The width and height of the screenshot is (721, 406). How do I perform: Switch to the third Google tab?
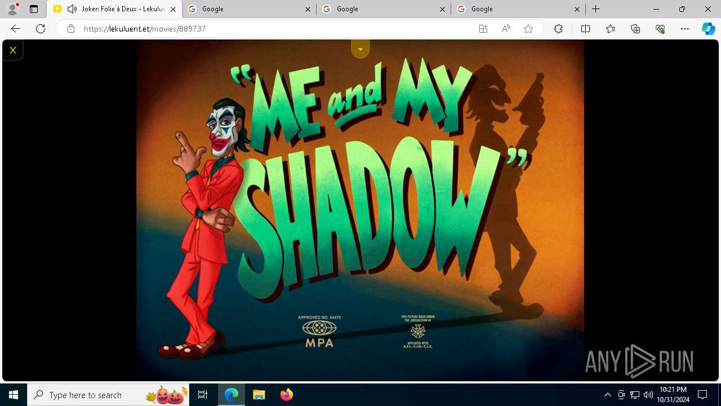519,9
